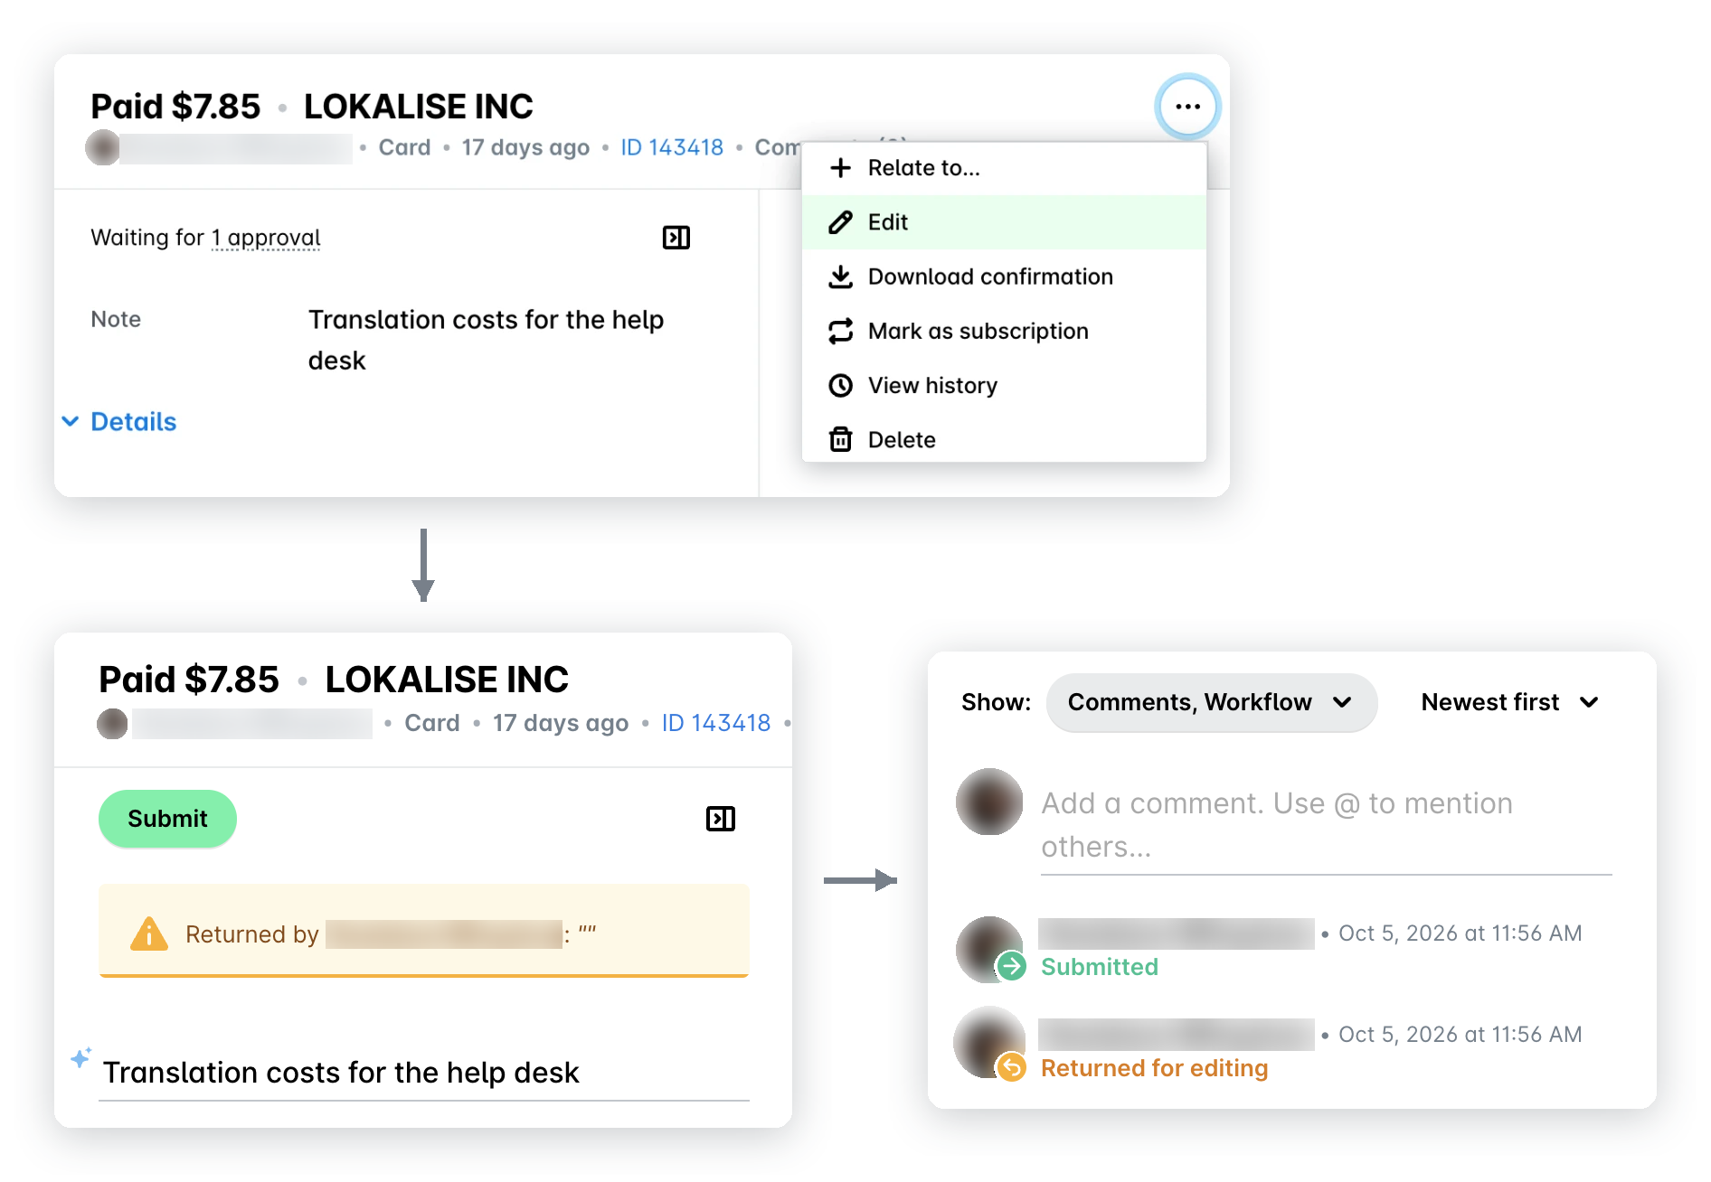The width and height of the screenshot is (1711, 1182).
Task: Click the clock icon for history
Action: (x=840, y=385)
